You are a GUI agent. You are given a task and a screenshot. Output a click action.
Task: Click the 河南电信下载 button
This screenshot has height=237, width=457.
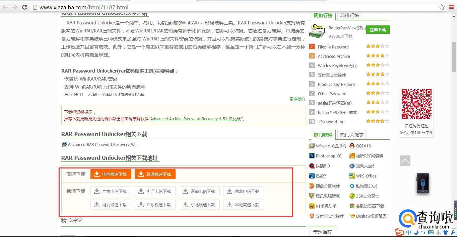(199, 191)
